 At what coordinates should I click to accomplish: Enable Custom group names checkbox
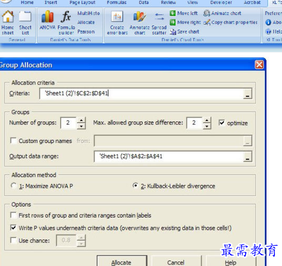coord(13,140)
